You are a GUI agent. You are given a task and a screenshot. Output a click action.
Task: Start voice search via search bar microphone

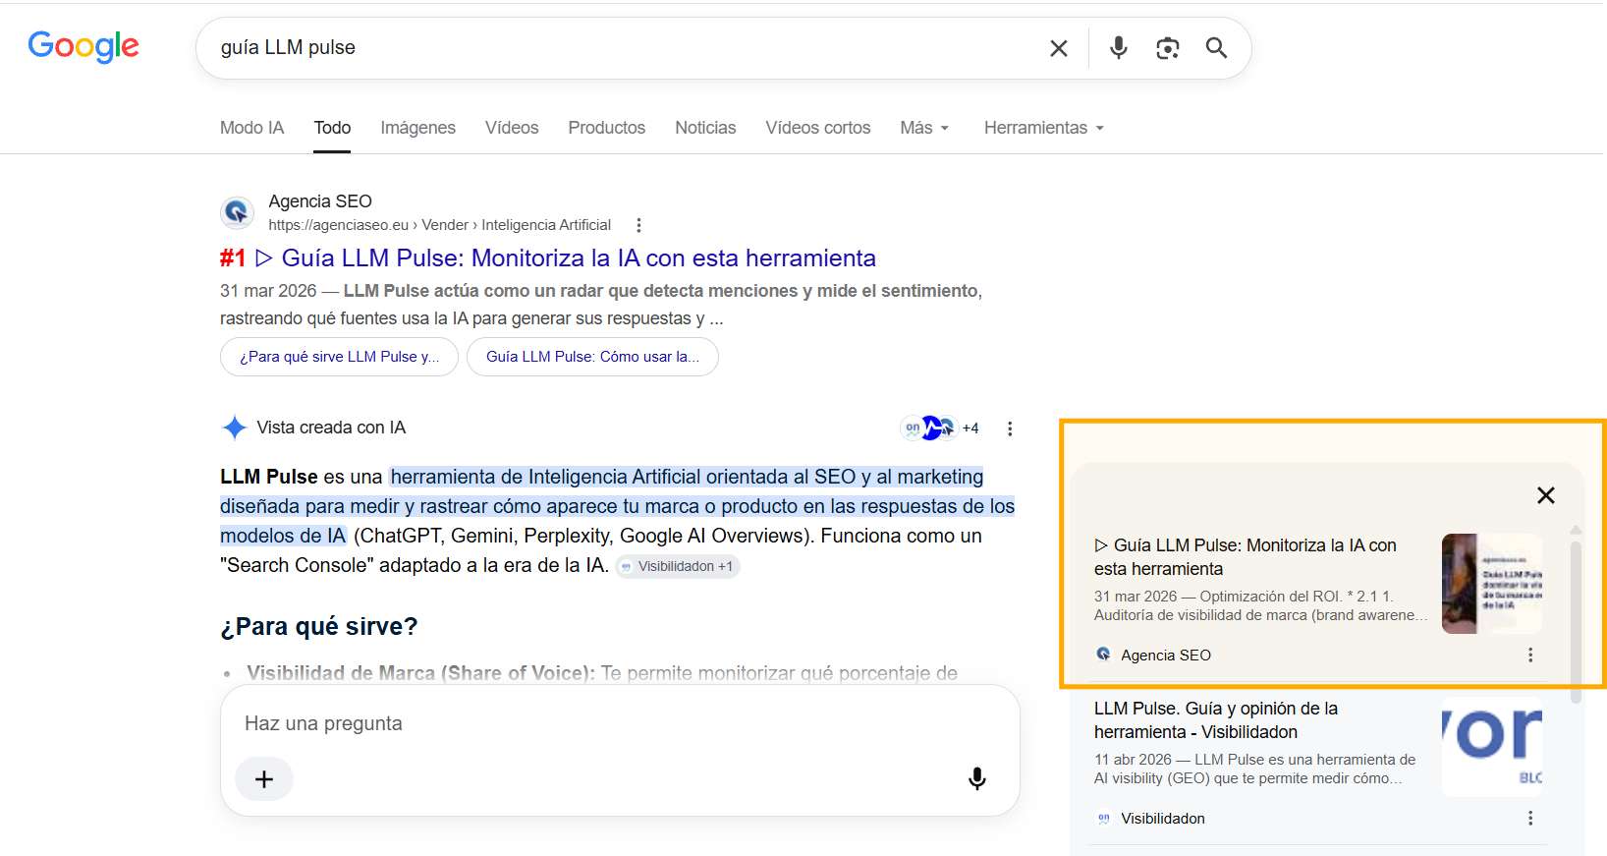click(1118, 47)
